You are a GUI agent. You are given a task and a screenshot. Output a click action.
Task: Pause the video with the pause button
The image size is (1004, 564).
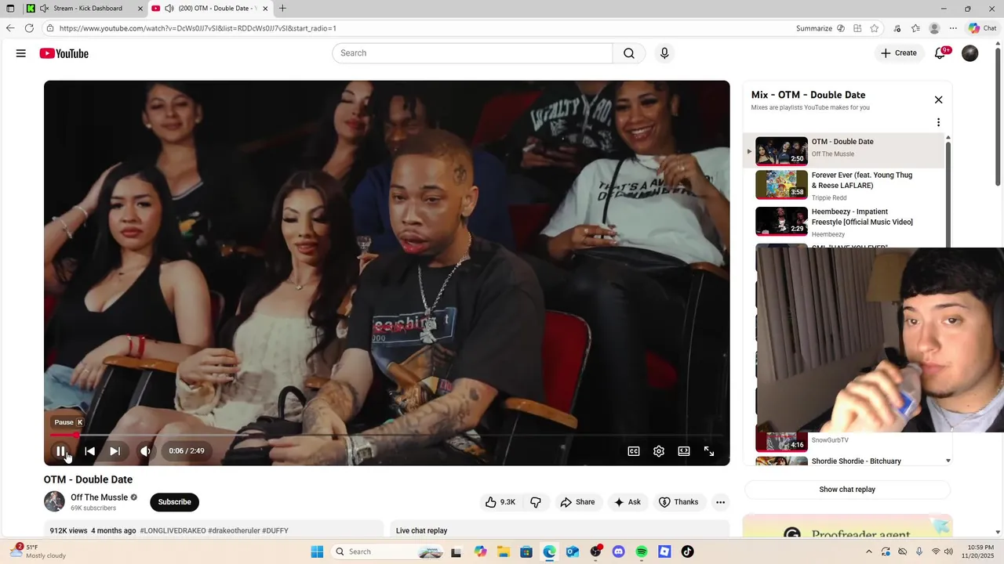(x=60, y=451)
